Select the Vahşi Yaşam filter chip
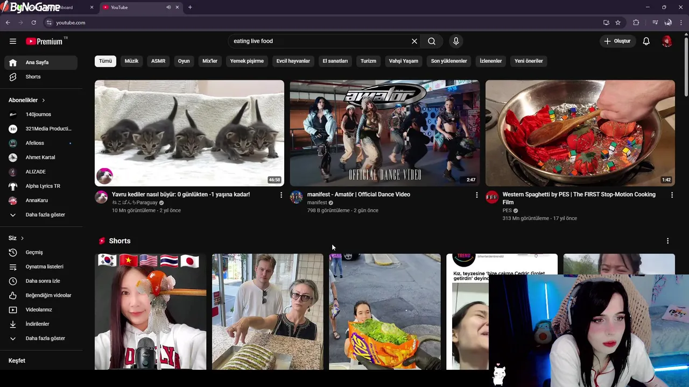 coord(404,61)
